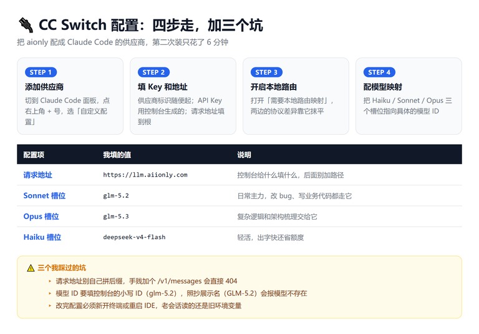Screen dimensions: 479x334
Task: Click the Step 2 description starting 供应商标识随便起
Action: point(181,111)
